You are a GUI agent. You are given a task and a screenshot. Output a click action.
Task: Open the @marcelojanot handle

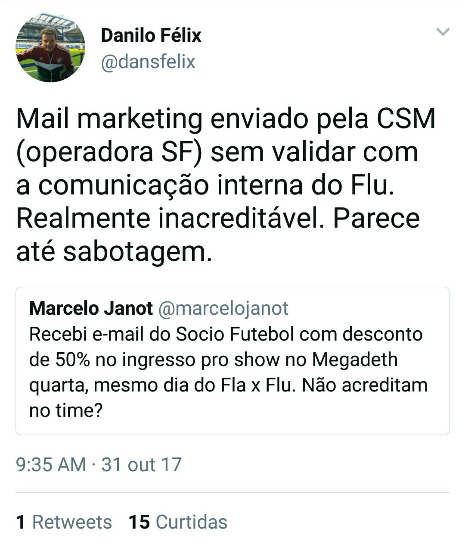[223, 309]
